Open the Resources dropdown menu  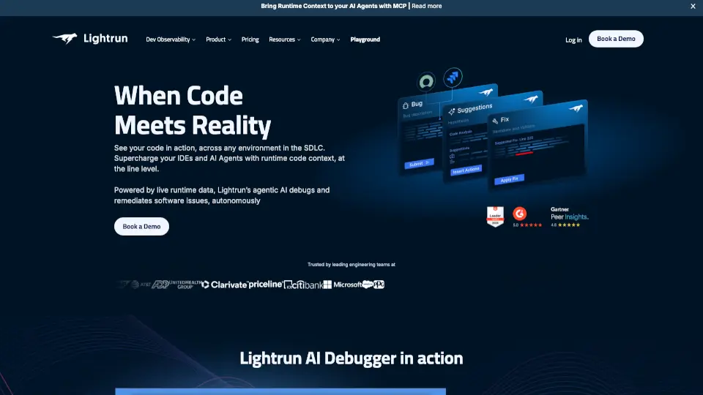click(x=284, y=39)
